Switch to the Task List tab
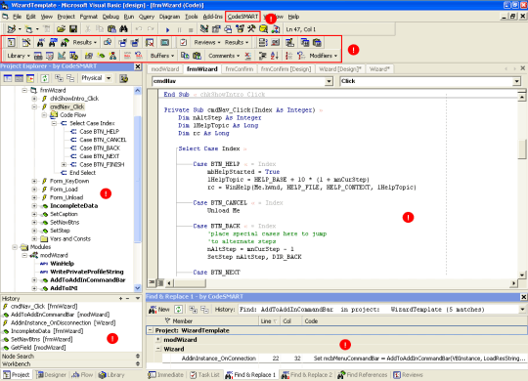The image size is (528, 381). click(x=204, y=374)
